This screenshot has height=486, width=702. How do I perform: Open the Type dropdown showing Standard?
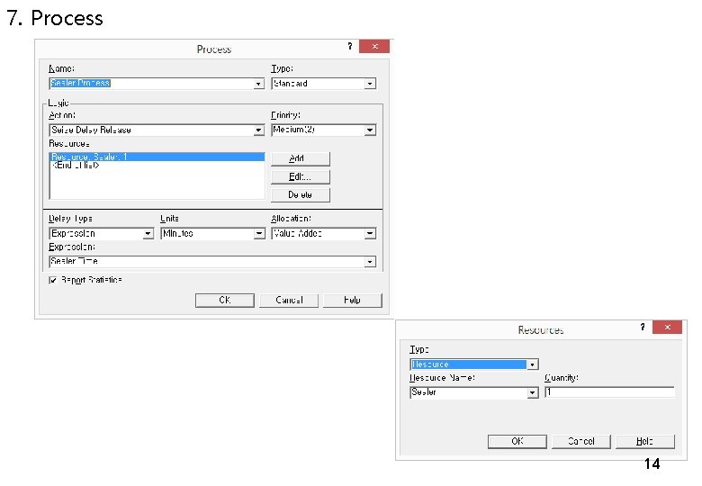[370, 84]
